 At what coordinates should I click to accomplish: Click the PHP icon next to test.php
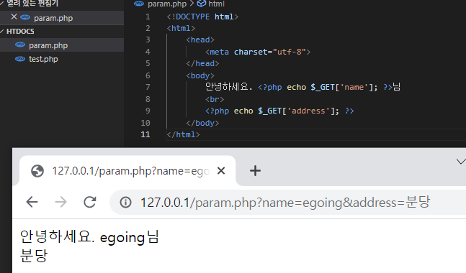coord(20,59)
